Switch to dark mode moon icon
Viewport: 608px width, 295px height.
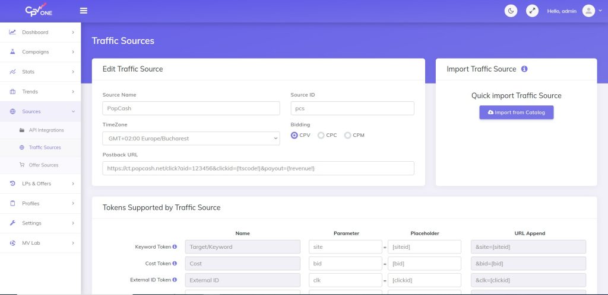511,11
